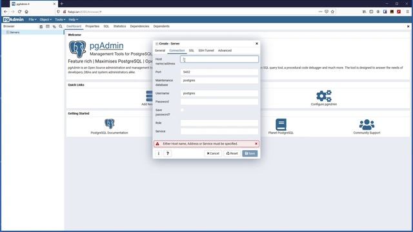Open the Dependents tab

(161, 26)
